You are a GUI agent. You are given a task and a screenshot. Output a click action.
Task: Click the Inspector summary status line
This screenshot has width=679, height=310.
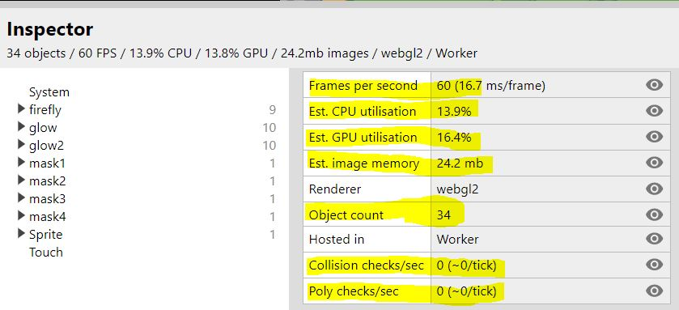click(242, 53)
